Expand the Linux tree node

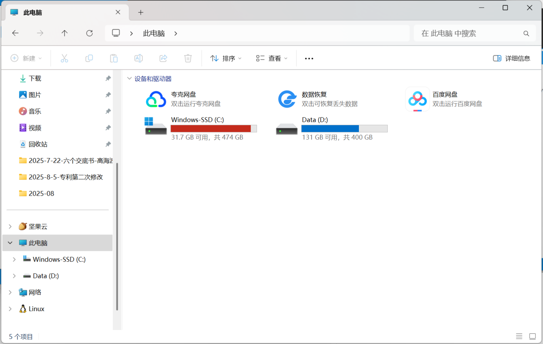pos(10,309)
